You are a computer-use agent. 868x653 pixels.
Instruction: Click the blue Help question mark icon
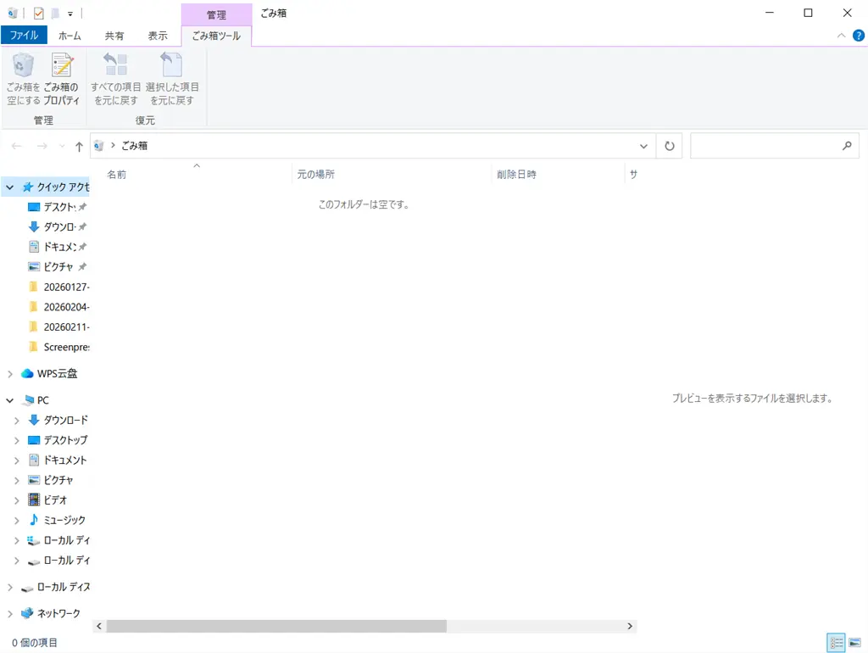859,35
